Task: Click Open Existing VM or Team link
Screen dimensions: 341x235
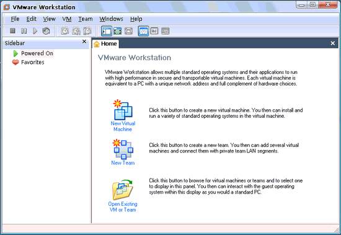Action: 123,206
